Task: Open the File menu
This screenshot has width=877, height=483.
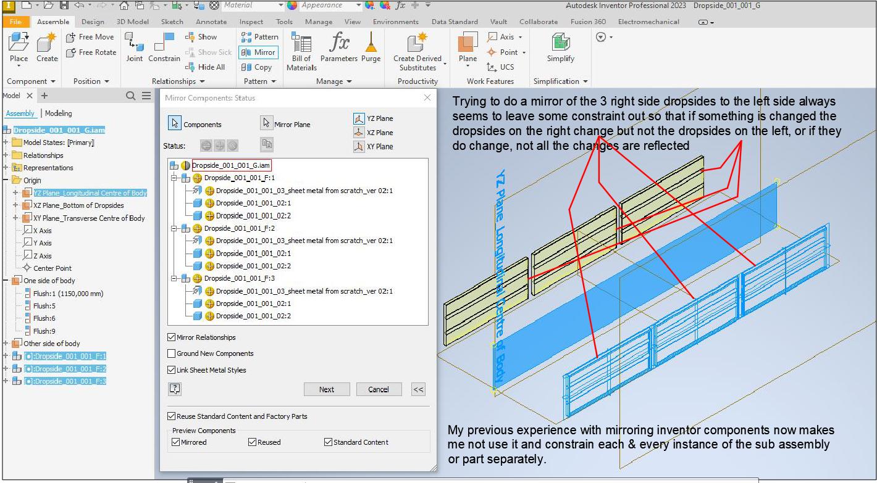Action: click(16, 21)
